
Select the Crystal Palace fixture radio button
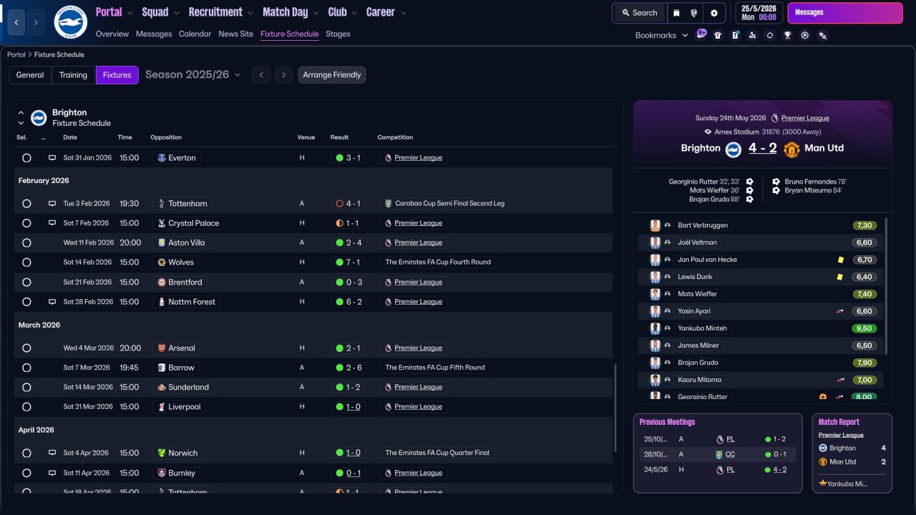(26, 223)
